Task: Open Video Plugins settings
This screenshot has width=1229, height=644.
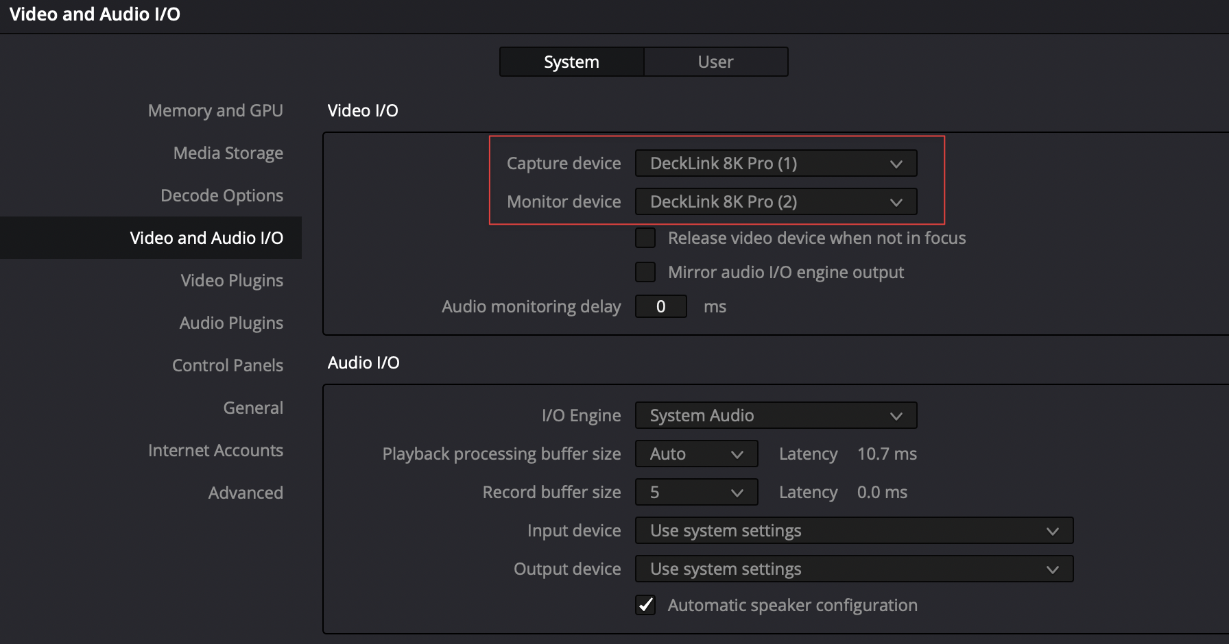Action: click(232, 280)
